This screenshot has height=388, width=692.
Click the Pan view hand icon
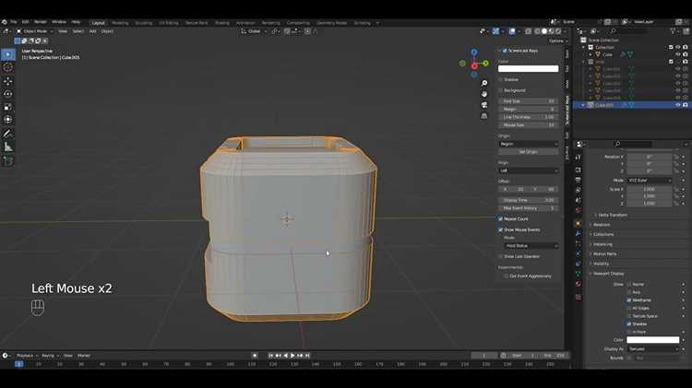coord(484,94)
